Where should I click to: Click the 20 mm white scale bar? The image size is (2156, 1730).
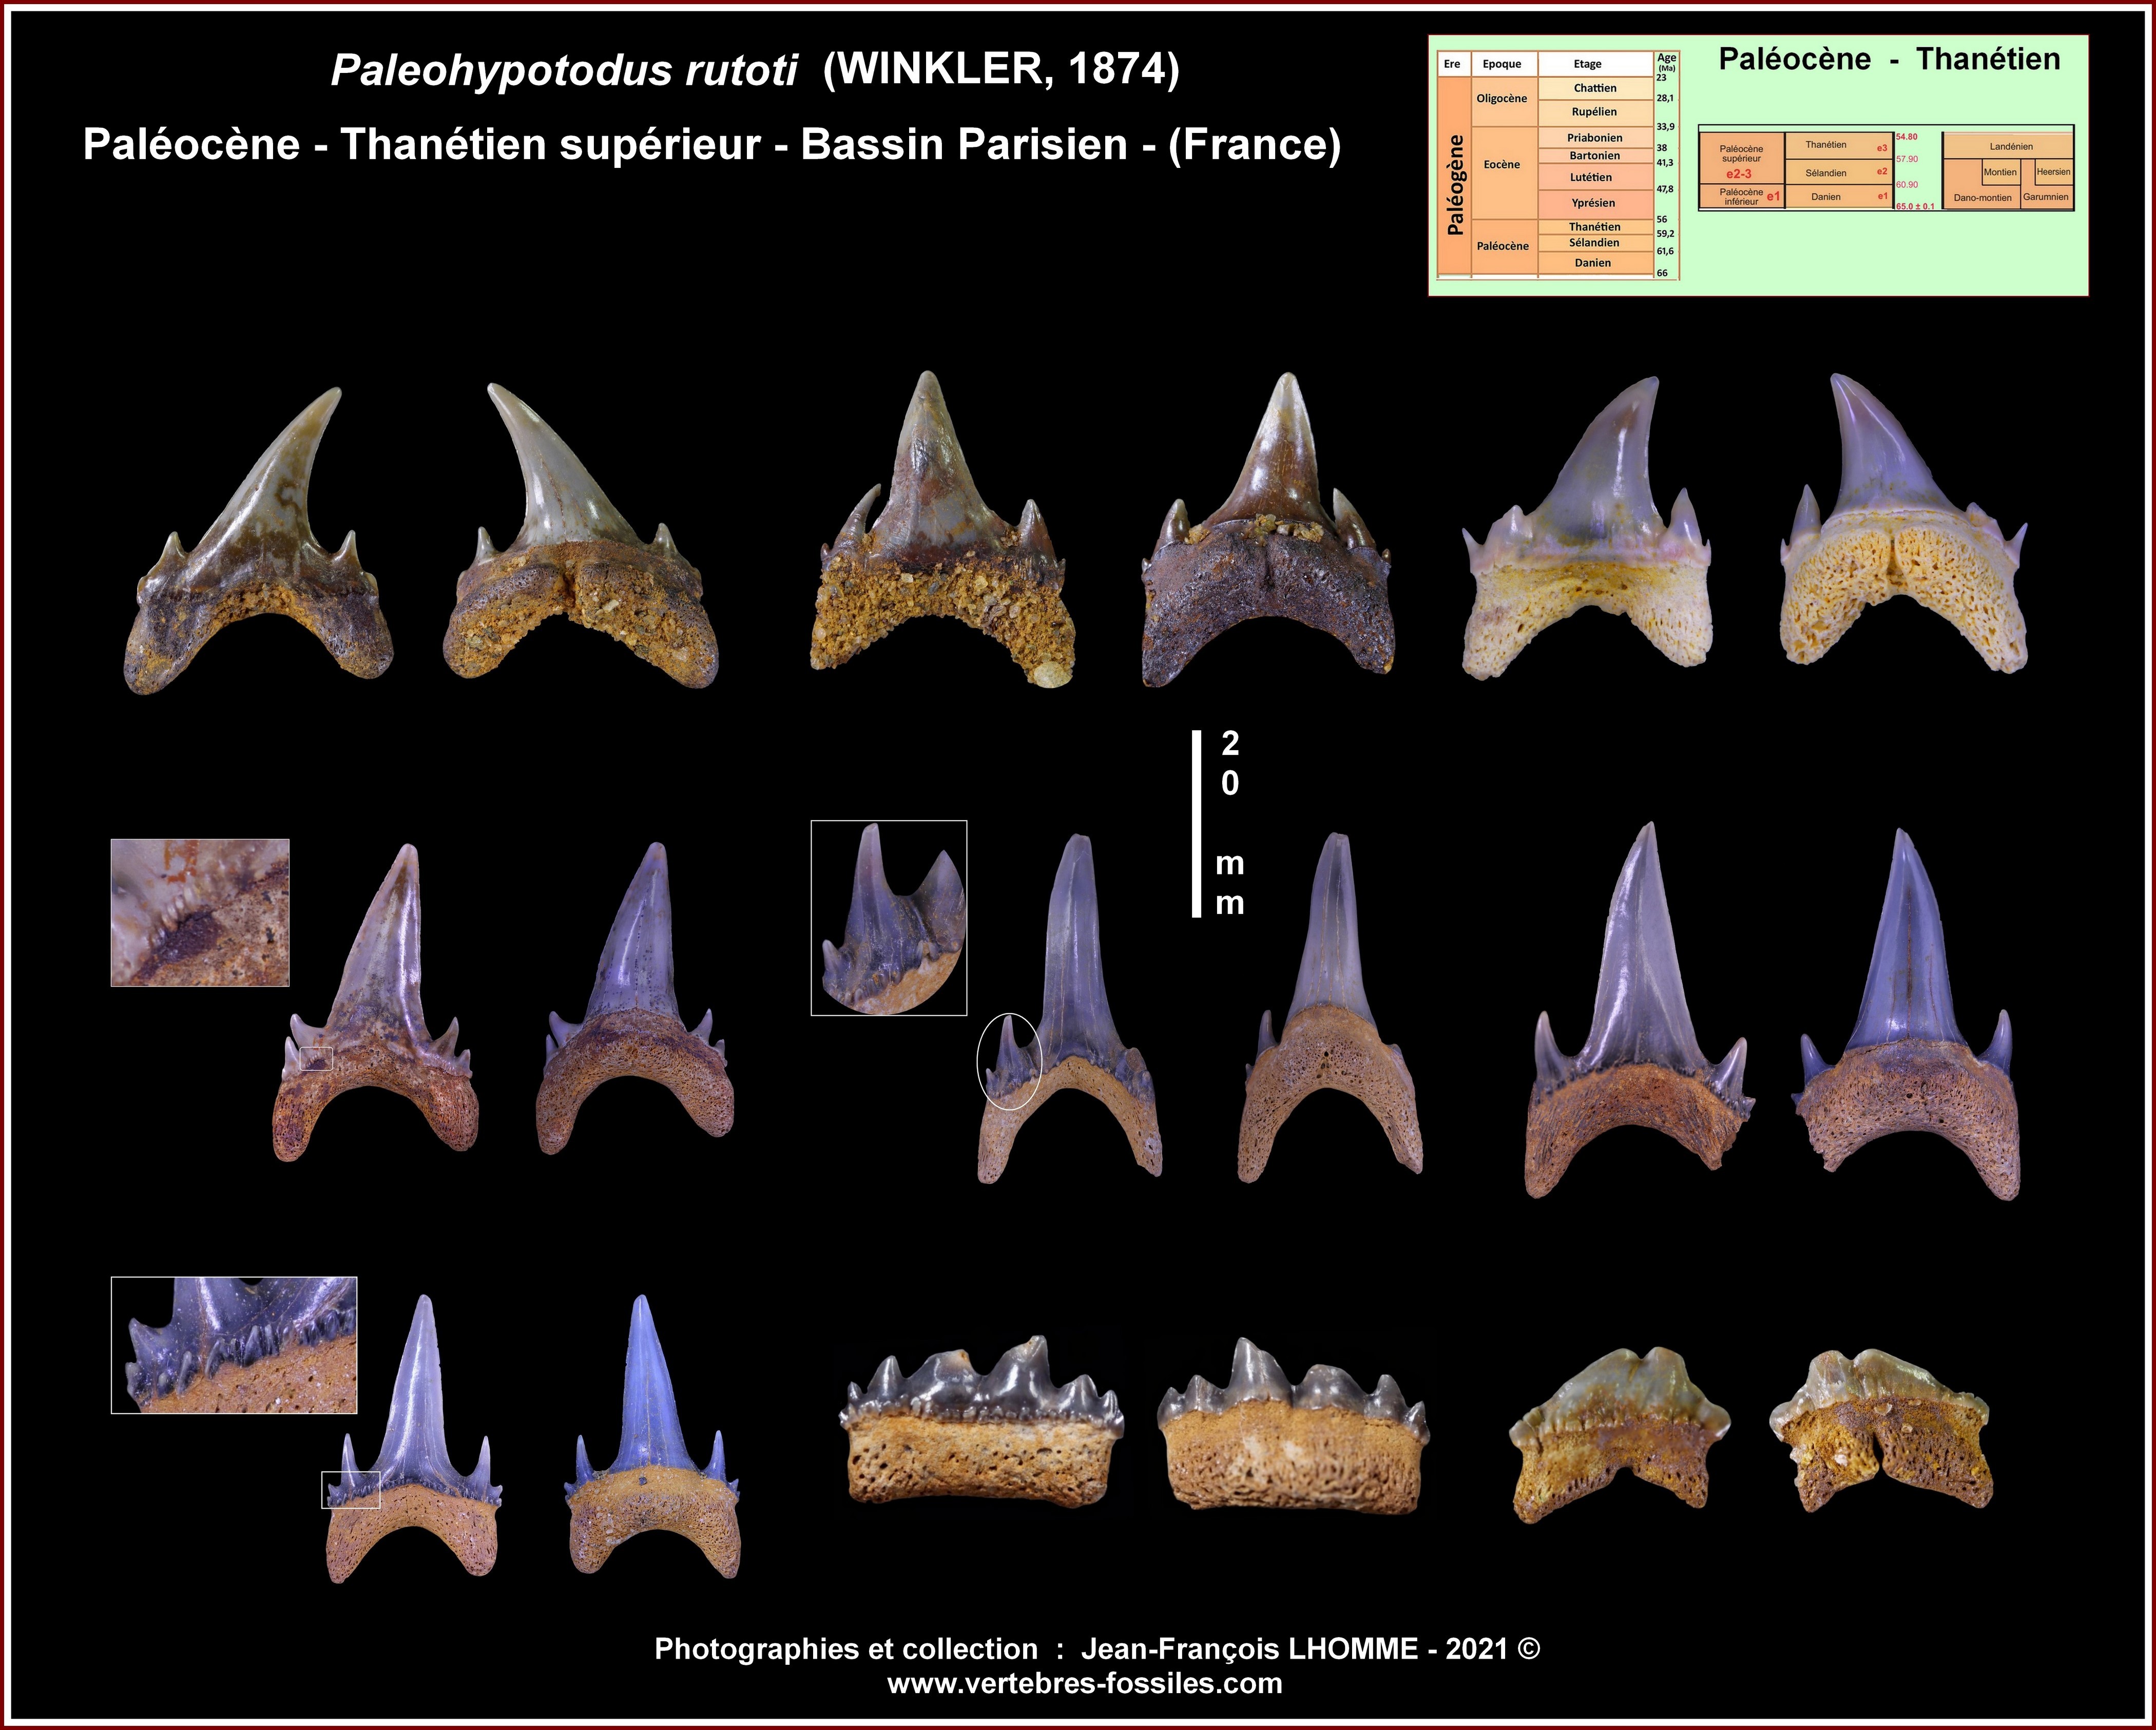click(x=1196, y=824)
